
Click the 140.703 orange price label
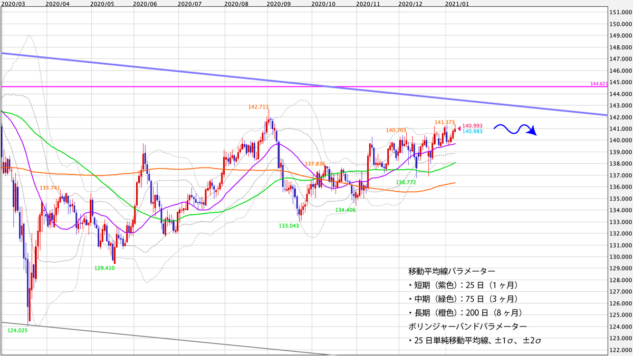click(x=396, y=130)
